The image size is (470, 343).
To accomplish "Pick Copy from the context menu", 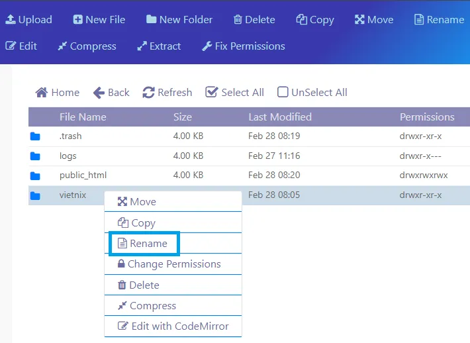I will coord(137,223).
